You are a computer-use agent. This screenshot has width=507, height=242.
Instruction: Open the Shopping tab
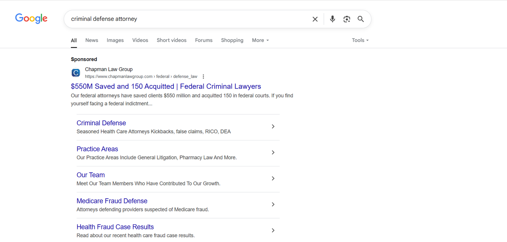(232, 40)
